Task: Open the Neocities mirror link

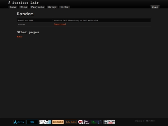Action: pyautogui.click(x=60, y=24)
